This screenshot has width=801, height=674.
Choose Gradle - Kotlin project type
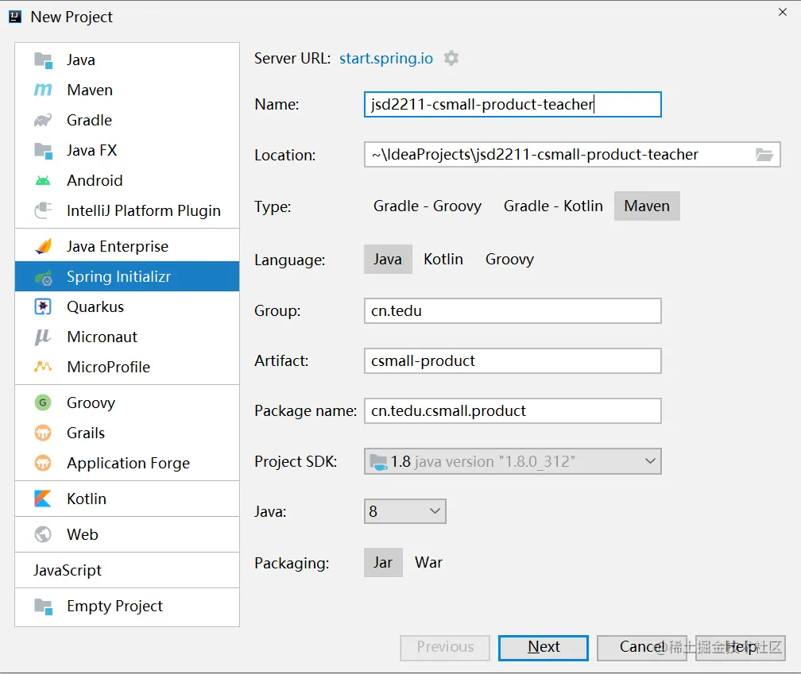coord(553,206)
